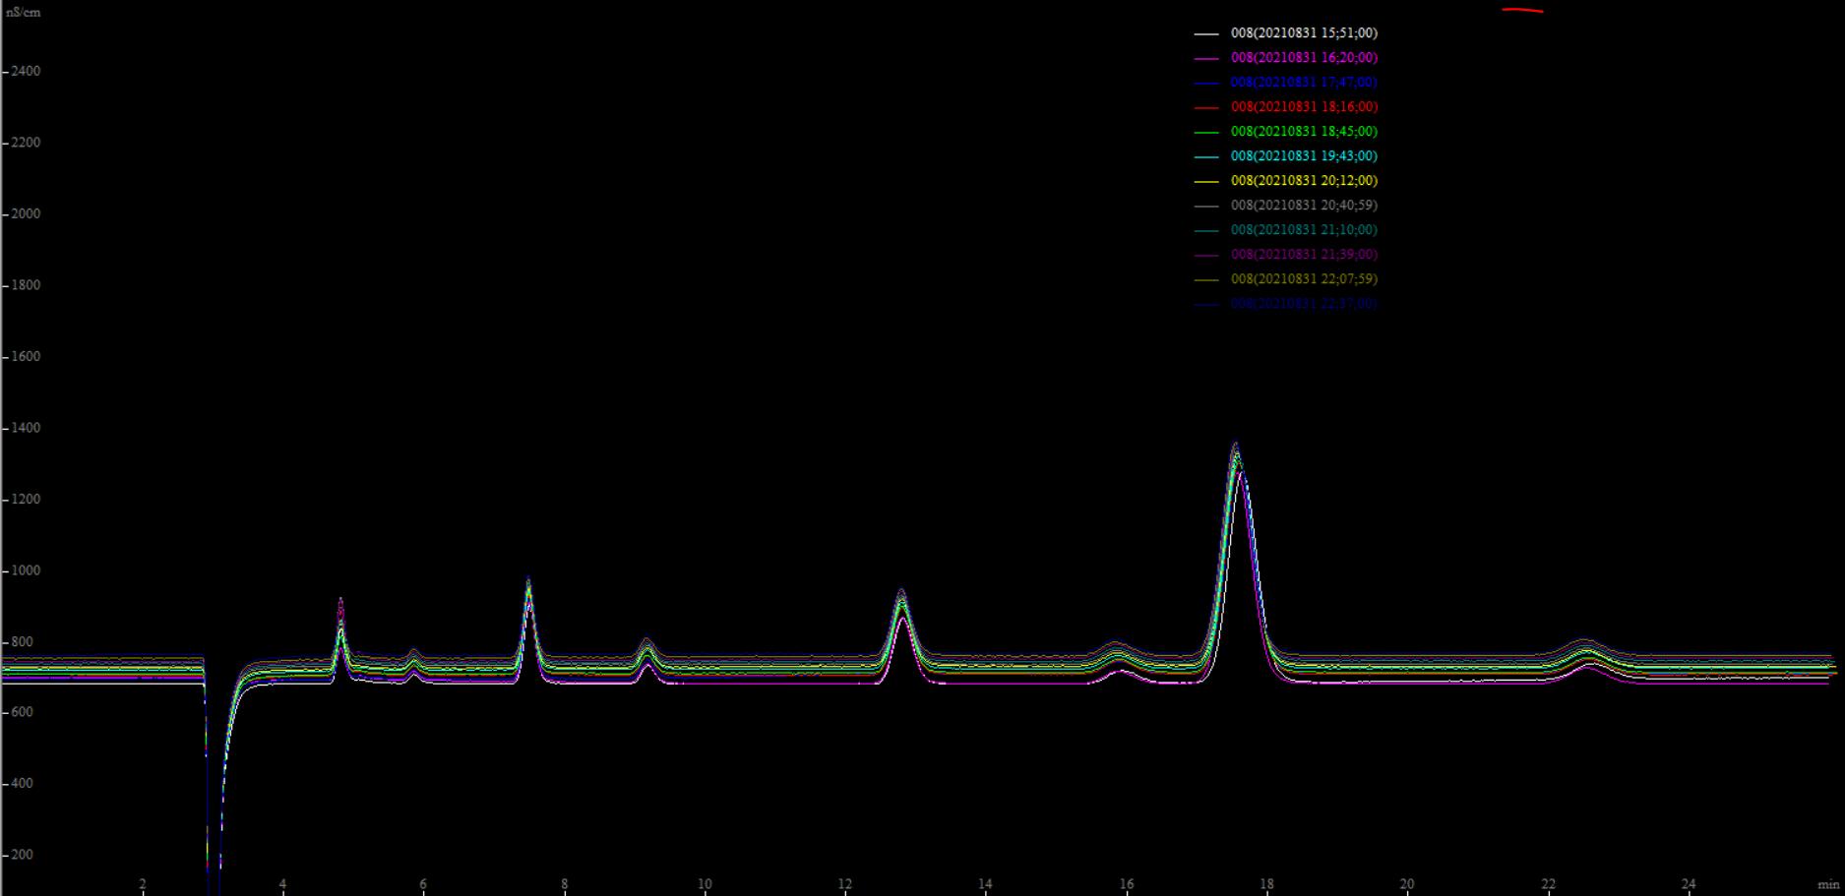Viewport: 1845px width, 896px height.
Task: Click the tallest peak apex near 17.5 min
Action: coord(1236,446)
